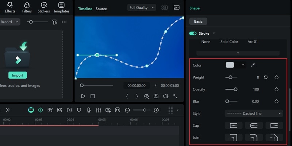The height and width of the screenshot is (146, 292).
Task: Open the preview volume icon
Action: (x=166, y=96)
